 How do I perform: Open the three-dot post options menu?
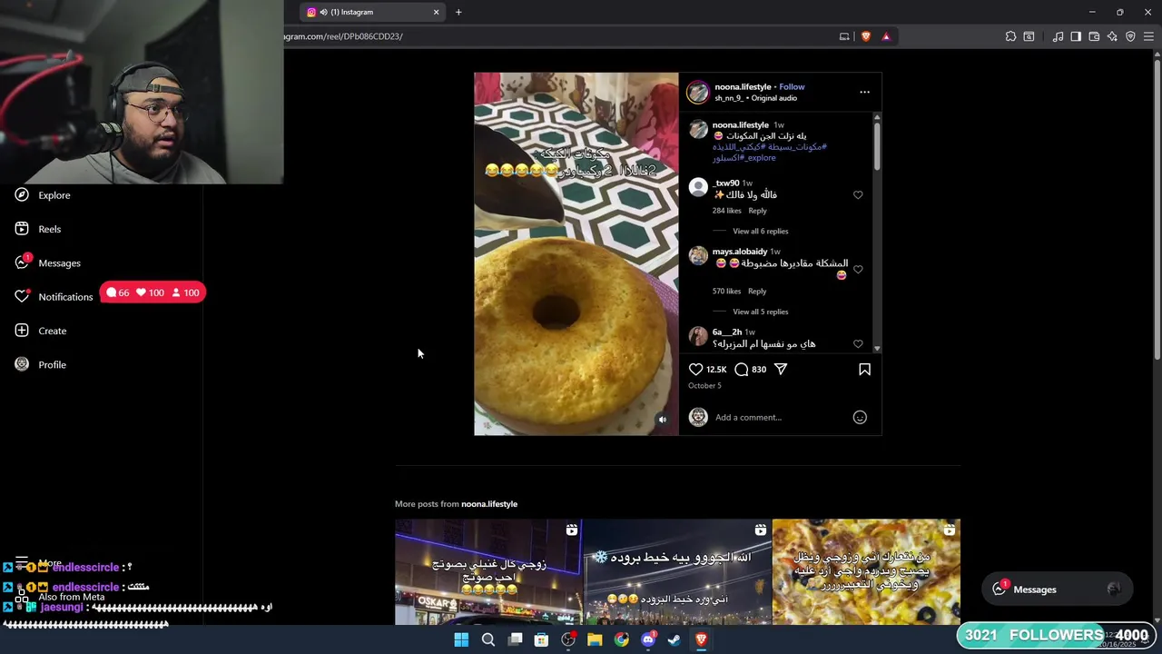pos(864,92)
